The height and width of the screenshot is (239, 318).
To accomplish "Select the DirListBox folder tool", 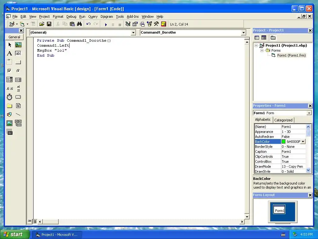I will [x=10, y=106].
